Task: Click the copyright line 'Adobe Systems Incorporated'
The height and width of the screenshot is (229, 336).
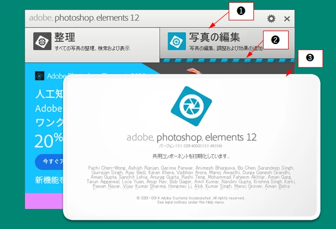Action: point(191,198)
